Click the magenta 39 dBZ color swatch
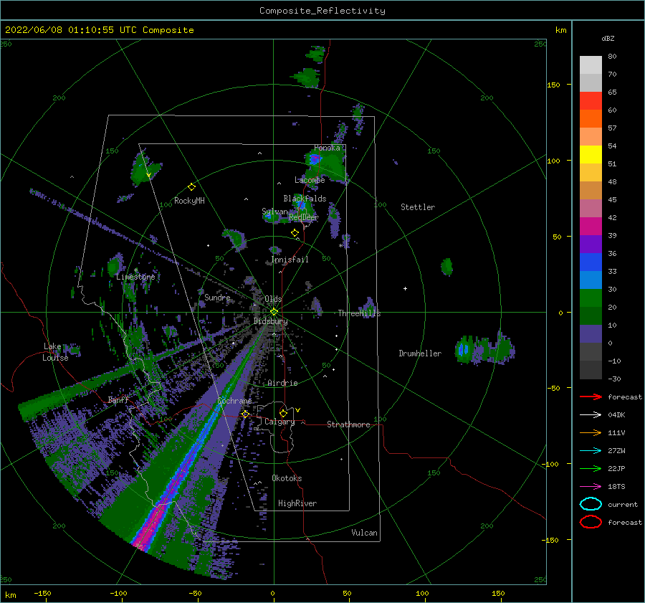The height and width of the screenshot is (603, 645). point(591,227)
